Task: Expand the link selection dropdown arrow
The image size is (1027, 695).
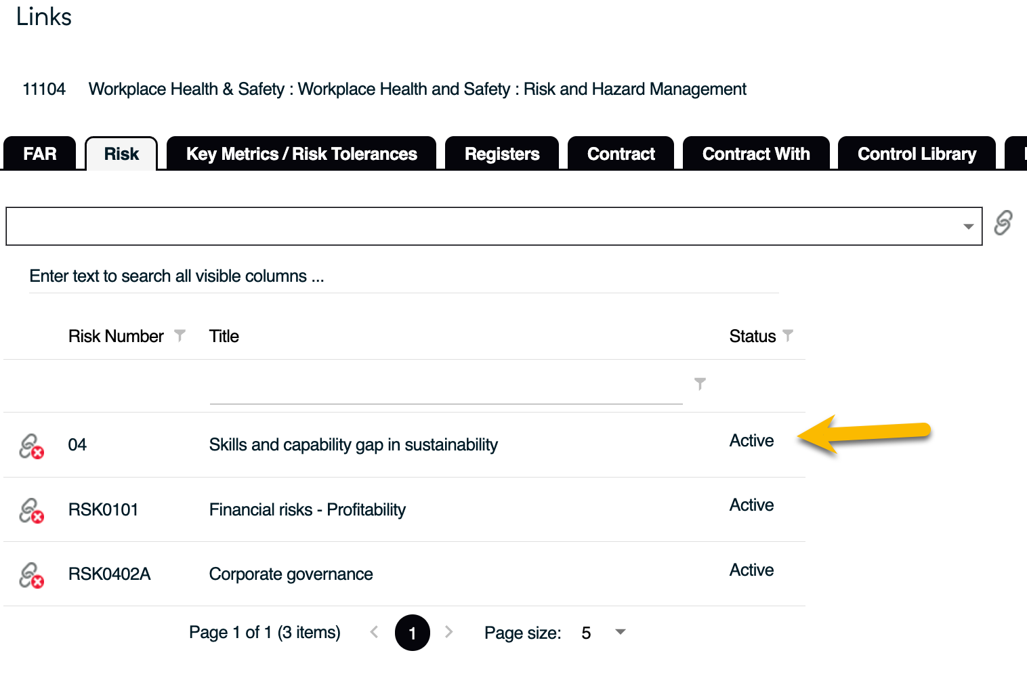Action: (x=968, y=226)
